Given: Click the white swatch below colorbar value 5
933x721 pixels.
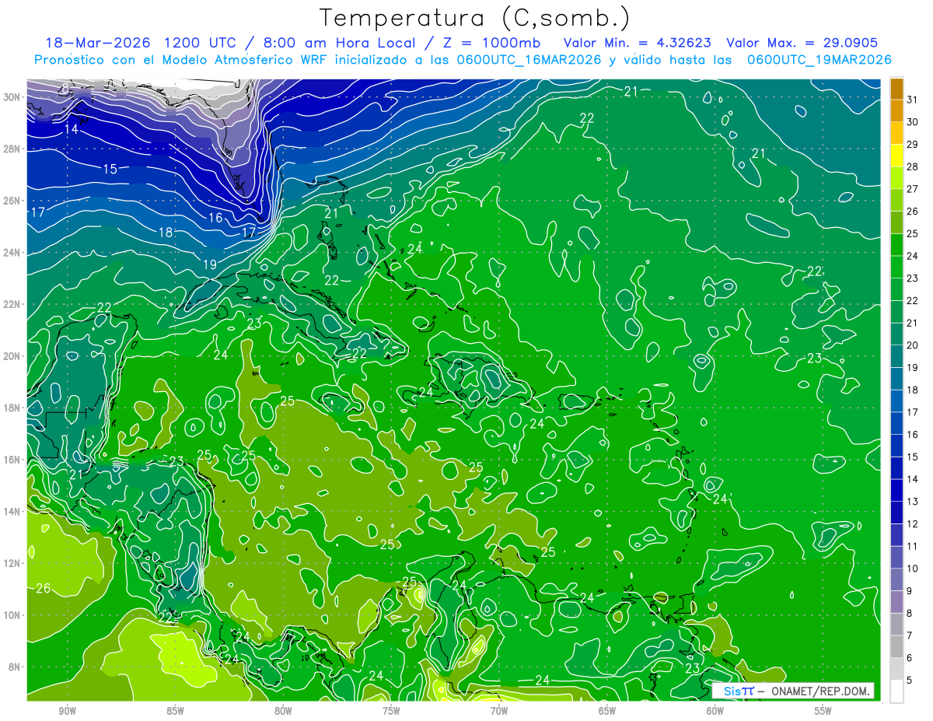Looking at the screenshot, I should pos(896,691).
